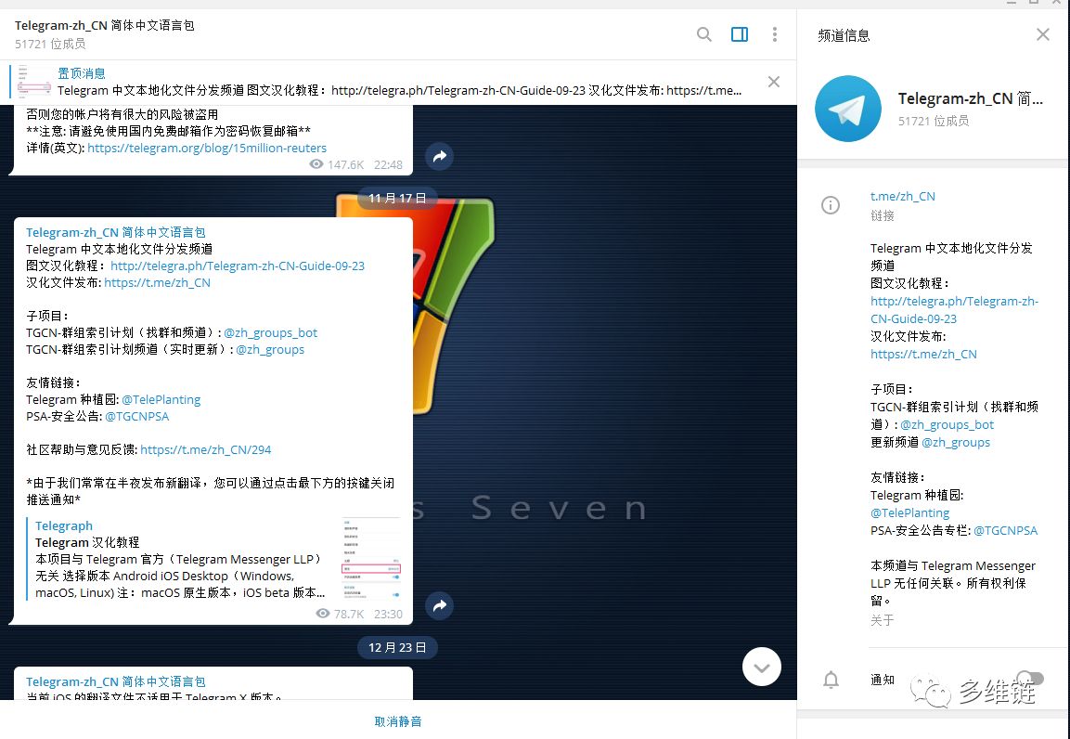The height and width of the screenshot is (739, 1070).
Task: Click channel name in info panel header
Action: coord(971,99)
